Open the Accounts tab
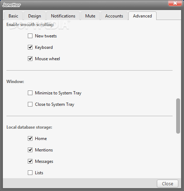 pyautogui.click(x=114, y=16)
